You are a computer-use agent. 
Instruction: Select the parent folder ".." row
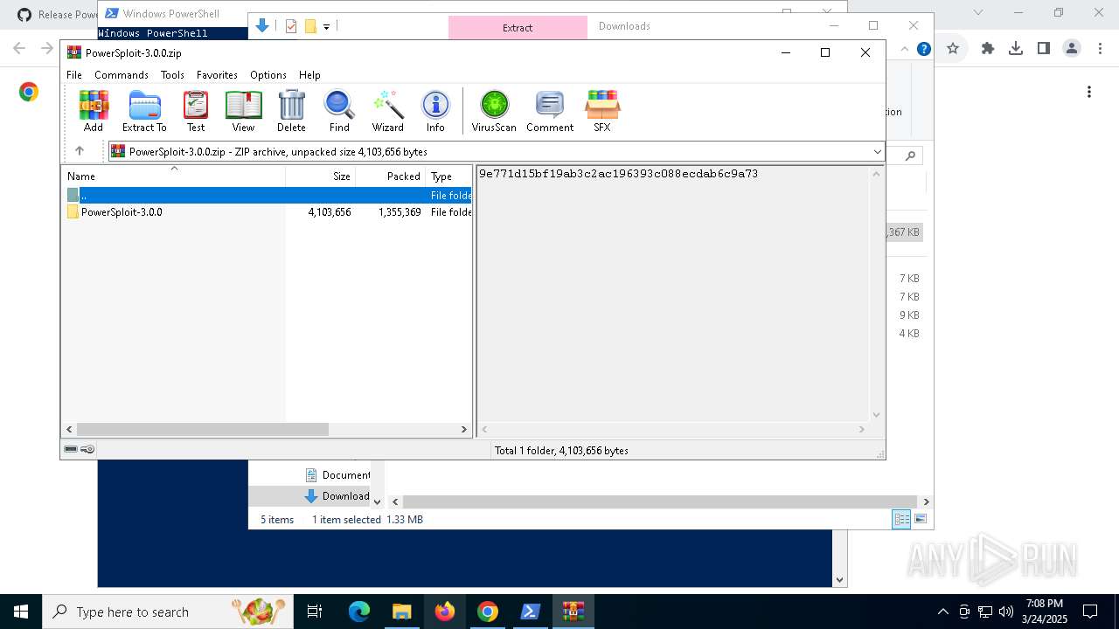point(268,196)
